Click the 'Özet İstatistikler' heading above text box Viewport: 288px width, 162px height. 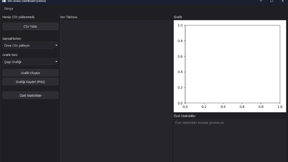pos(184,116)
